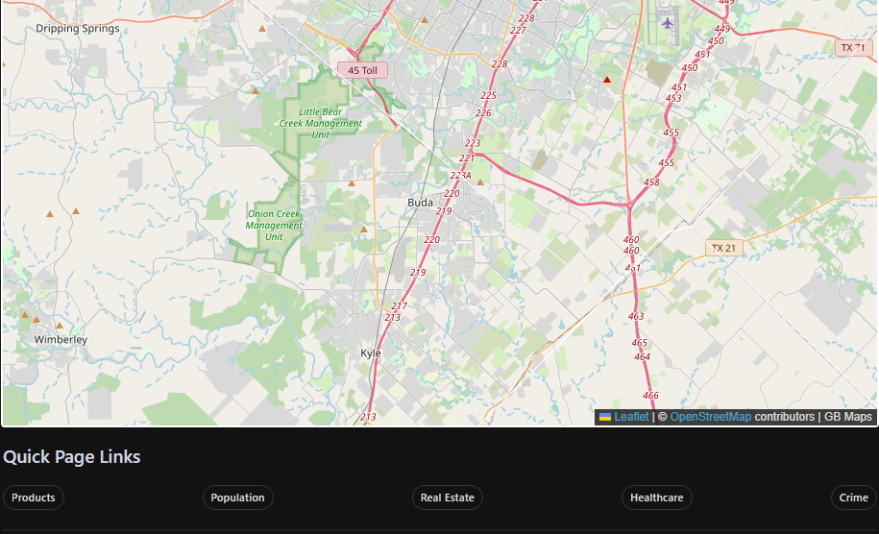Image resolution: width=879 pixels, height=534 pixels.
Task: Open the Leaflet attribution link
Action: click(x=631, y=417)
